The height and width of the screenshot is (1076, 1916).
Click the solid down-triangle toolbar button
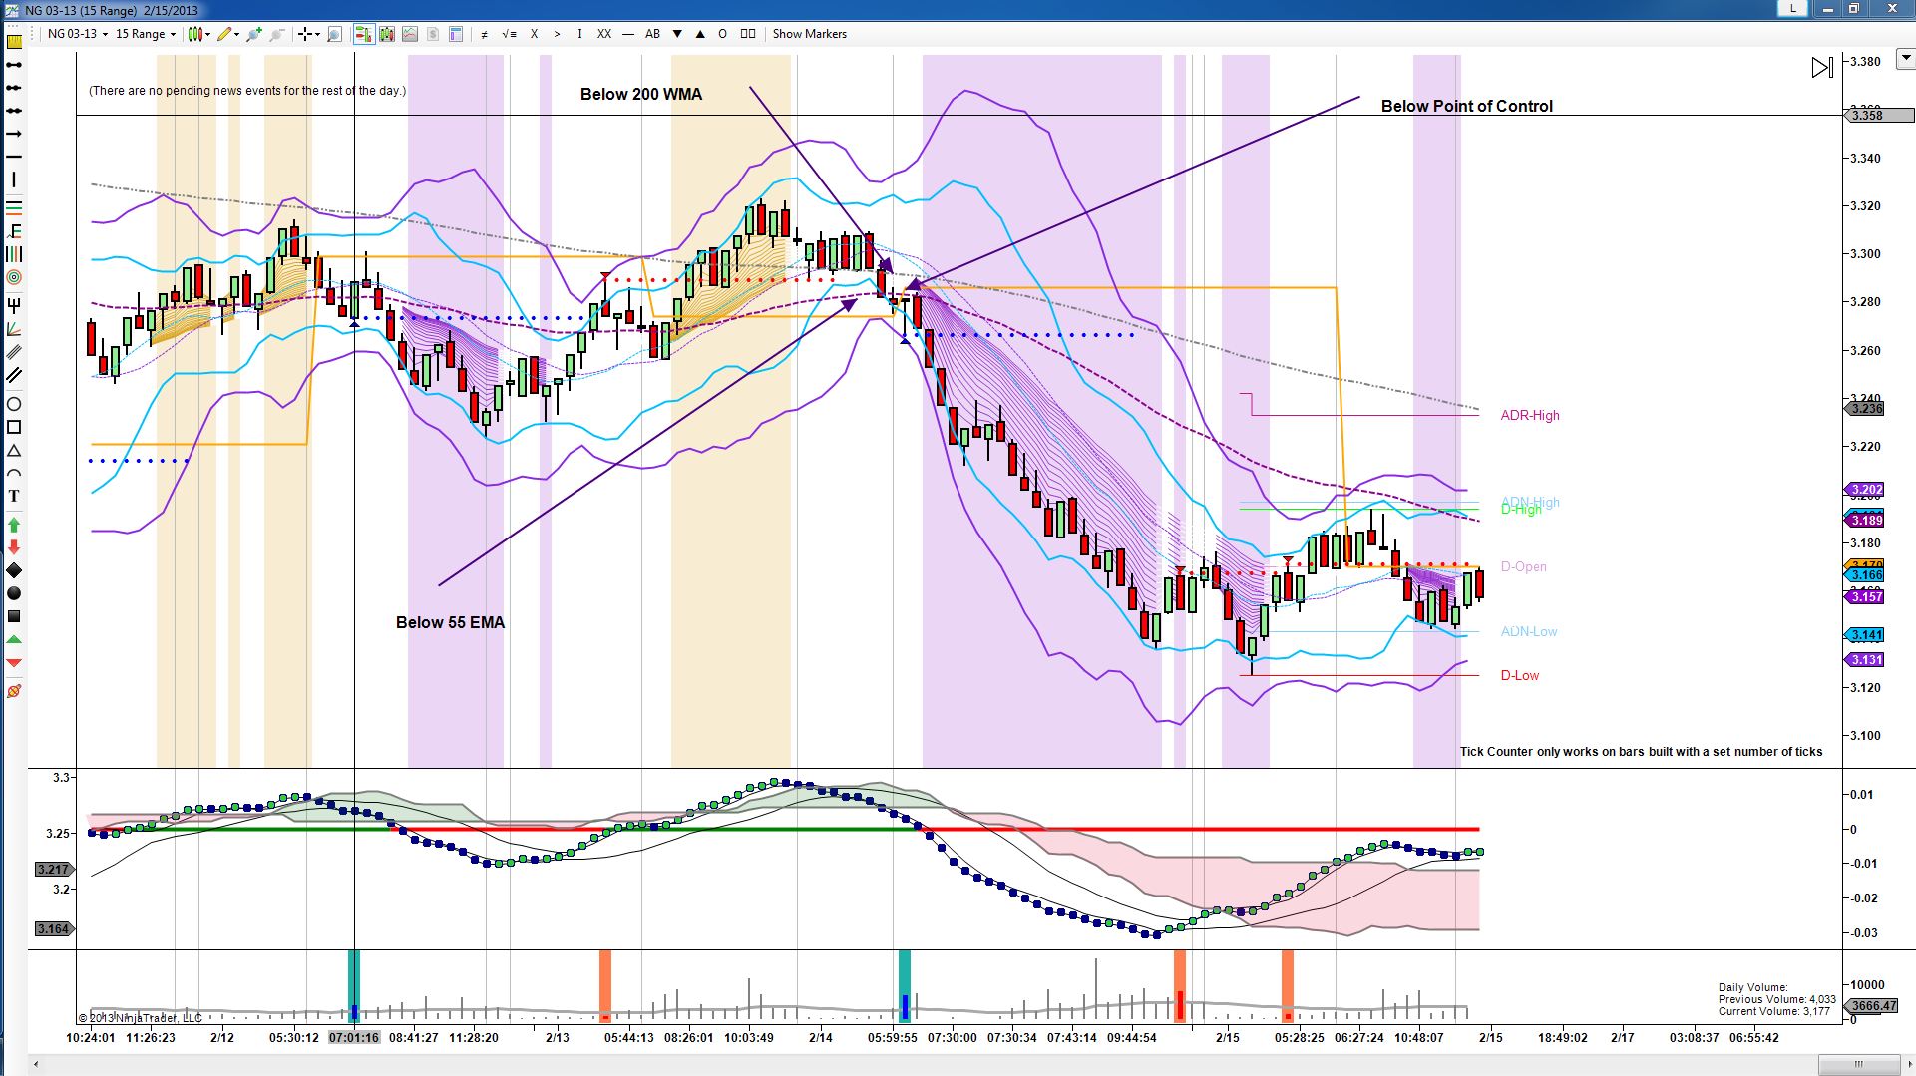pyautogui.click(x=677, y=34)
